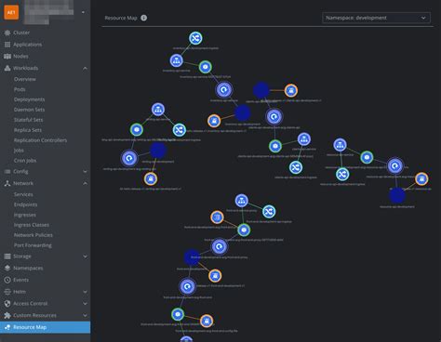Click the orange-ringed renting-api Helm release node

coord(151,178)
